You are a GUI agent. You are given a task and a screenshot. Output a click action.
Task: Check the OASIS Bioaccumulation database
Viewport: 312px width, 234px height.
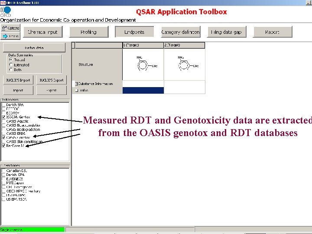click(x=3, y=125)
